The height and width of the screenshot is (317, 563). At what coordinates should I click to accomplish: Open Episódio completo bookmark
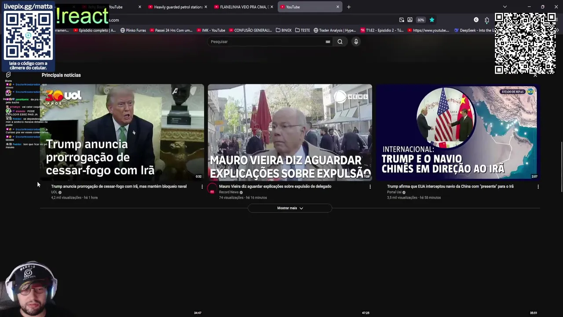tap(95, 30)
